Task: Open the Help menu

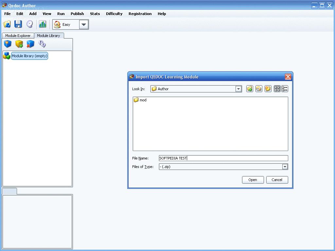Action: tap(162, 14)
